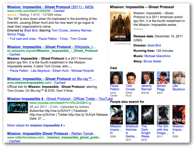
Task: Open Paula Patton name link in Cast
Action: coord(115,88)
